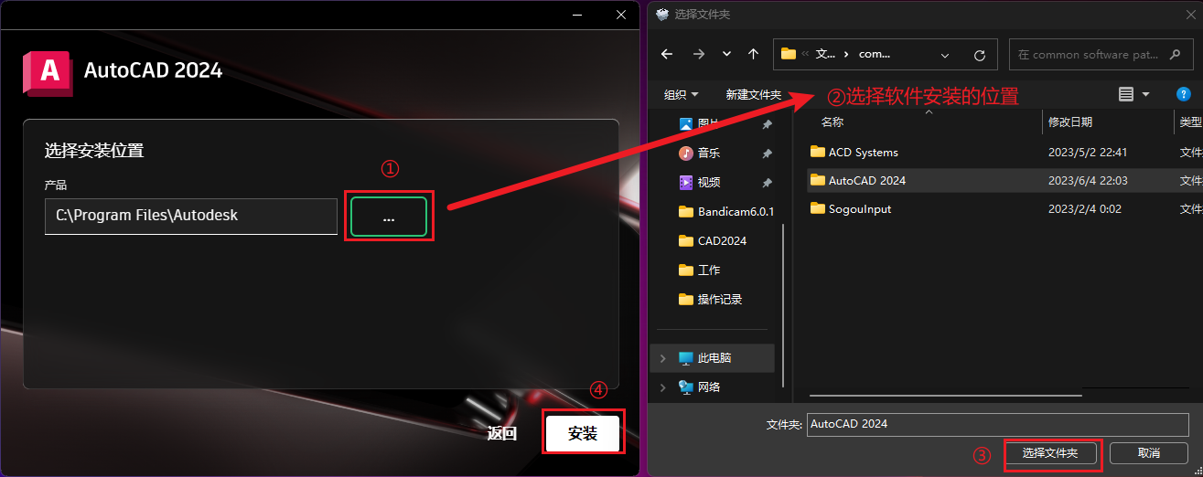Screen dimensions: 1203x477
Task: Click the SogouInput folder icon
Action: click(x=818, y=208)
